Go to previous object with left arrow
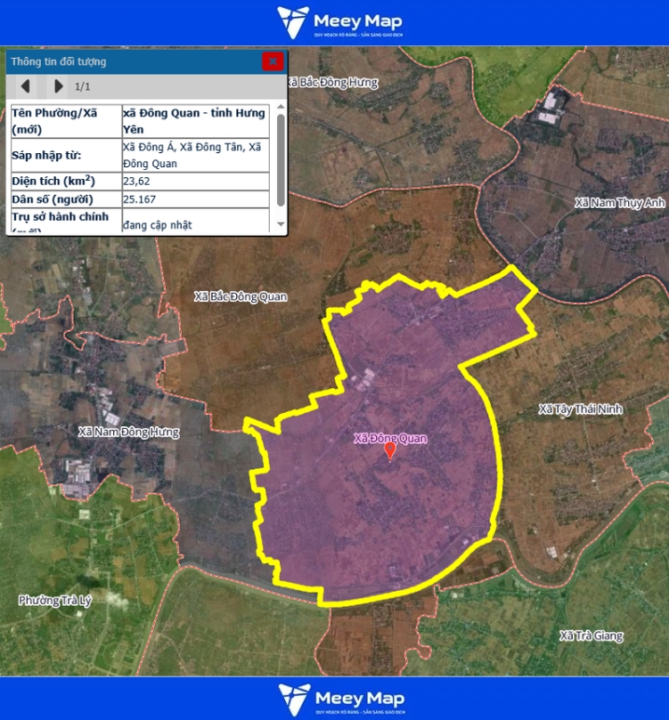669x720 pixels. [x=26, y=86]
